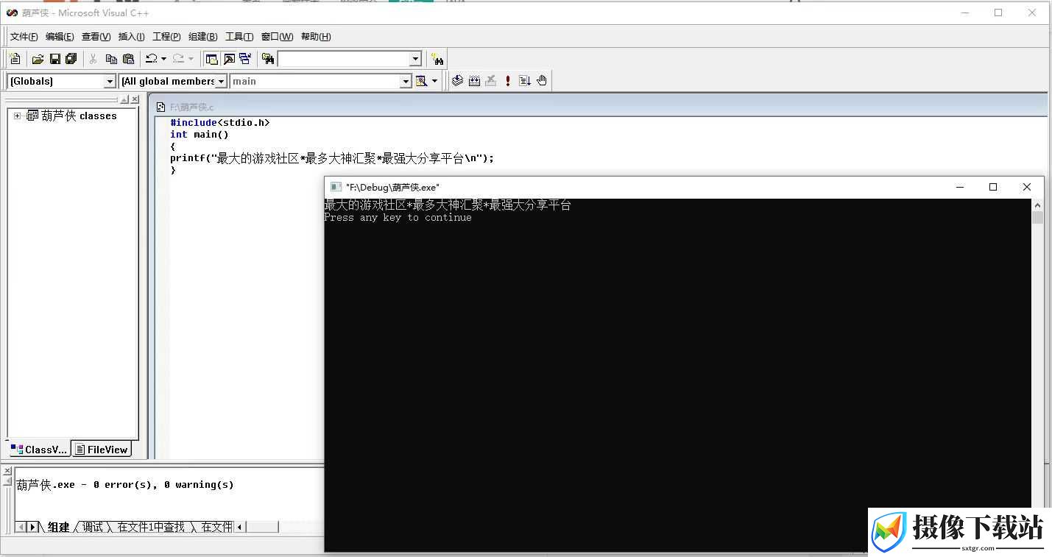Click inside the Find text combo box

[343, 59]
